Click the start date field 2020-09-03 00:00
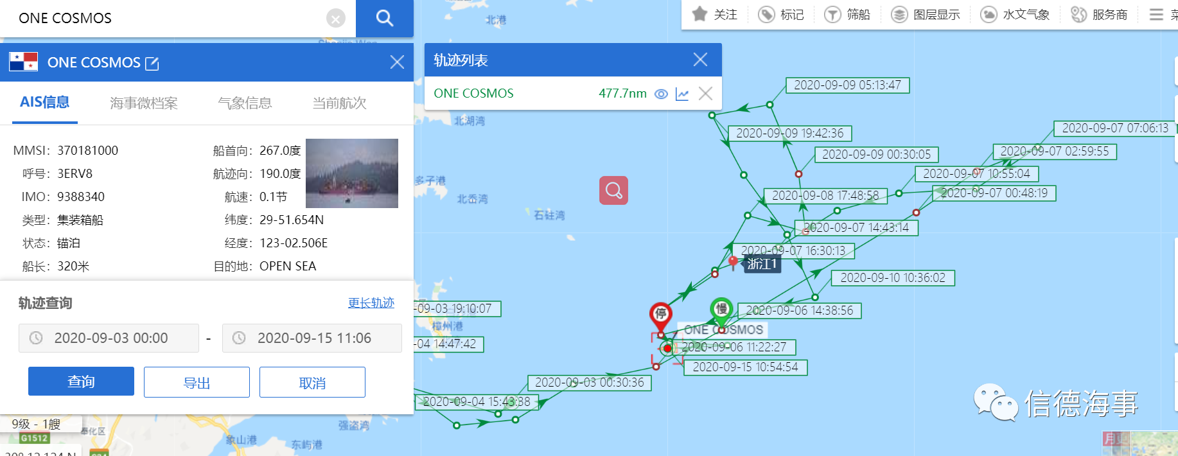The image size is (1178, 456). pos(109,338)
